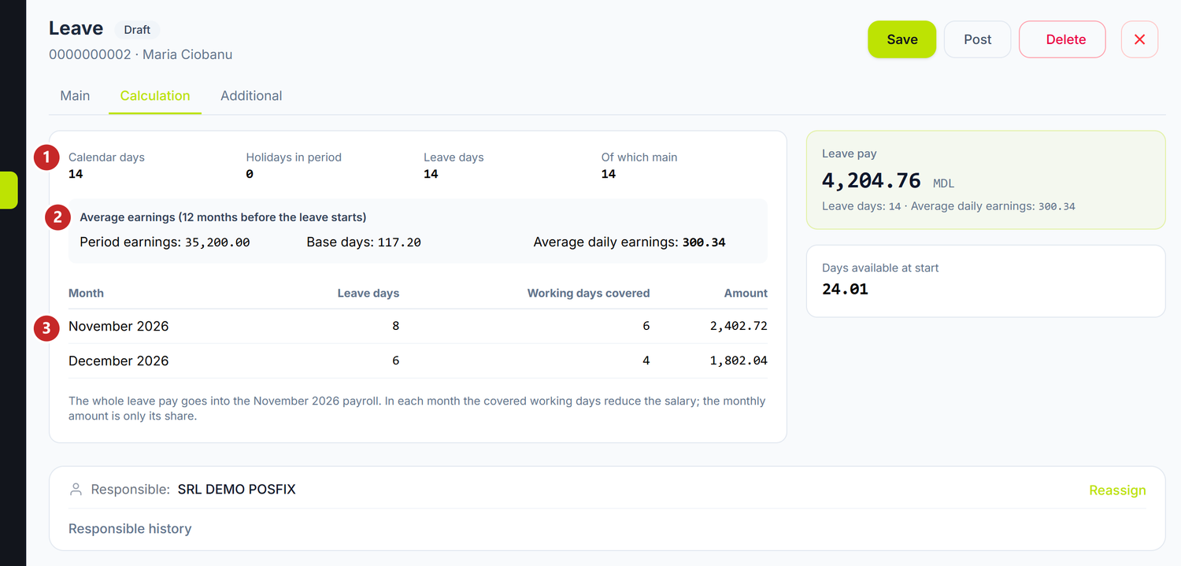Select the Calculation tab
The image size is (1181, 566).
coord(155,96)
